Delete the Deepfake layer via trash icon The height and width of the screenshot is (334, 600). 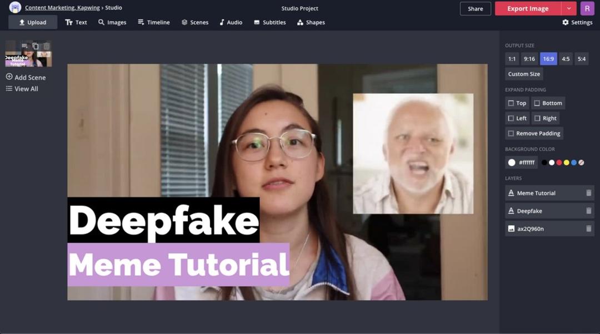pyautogui.click(x=588, y=211)
